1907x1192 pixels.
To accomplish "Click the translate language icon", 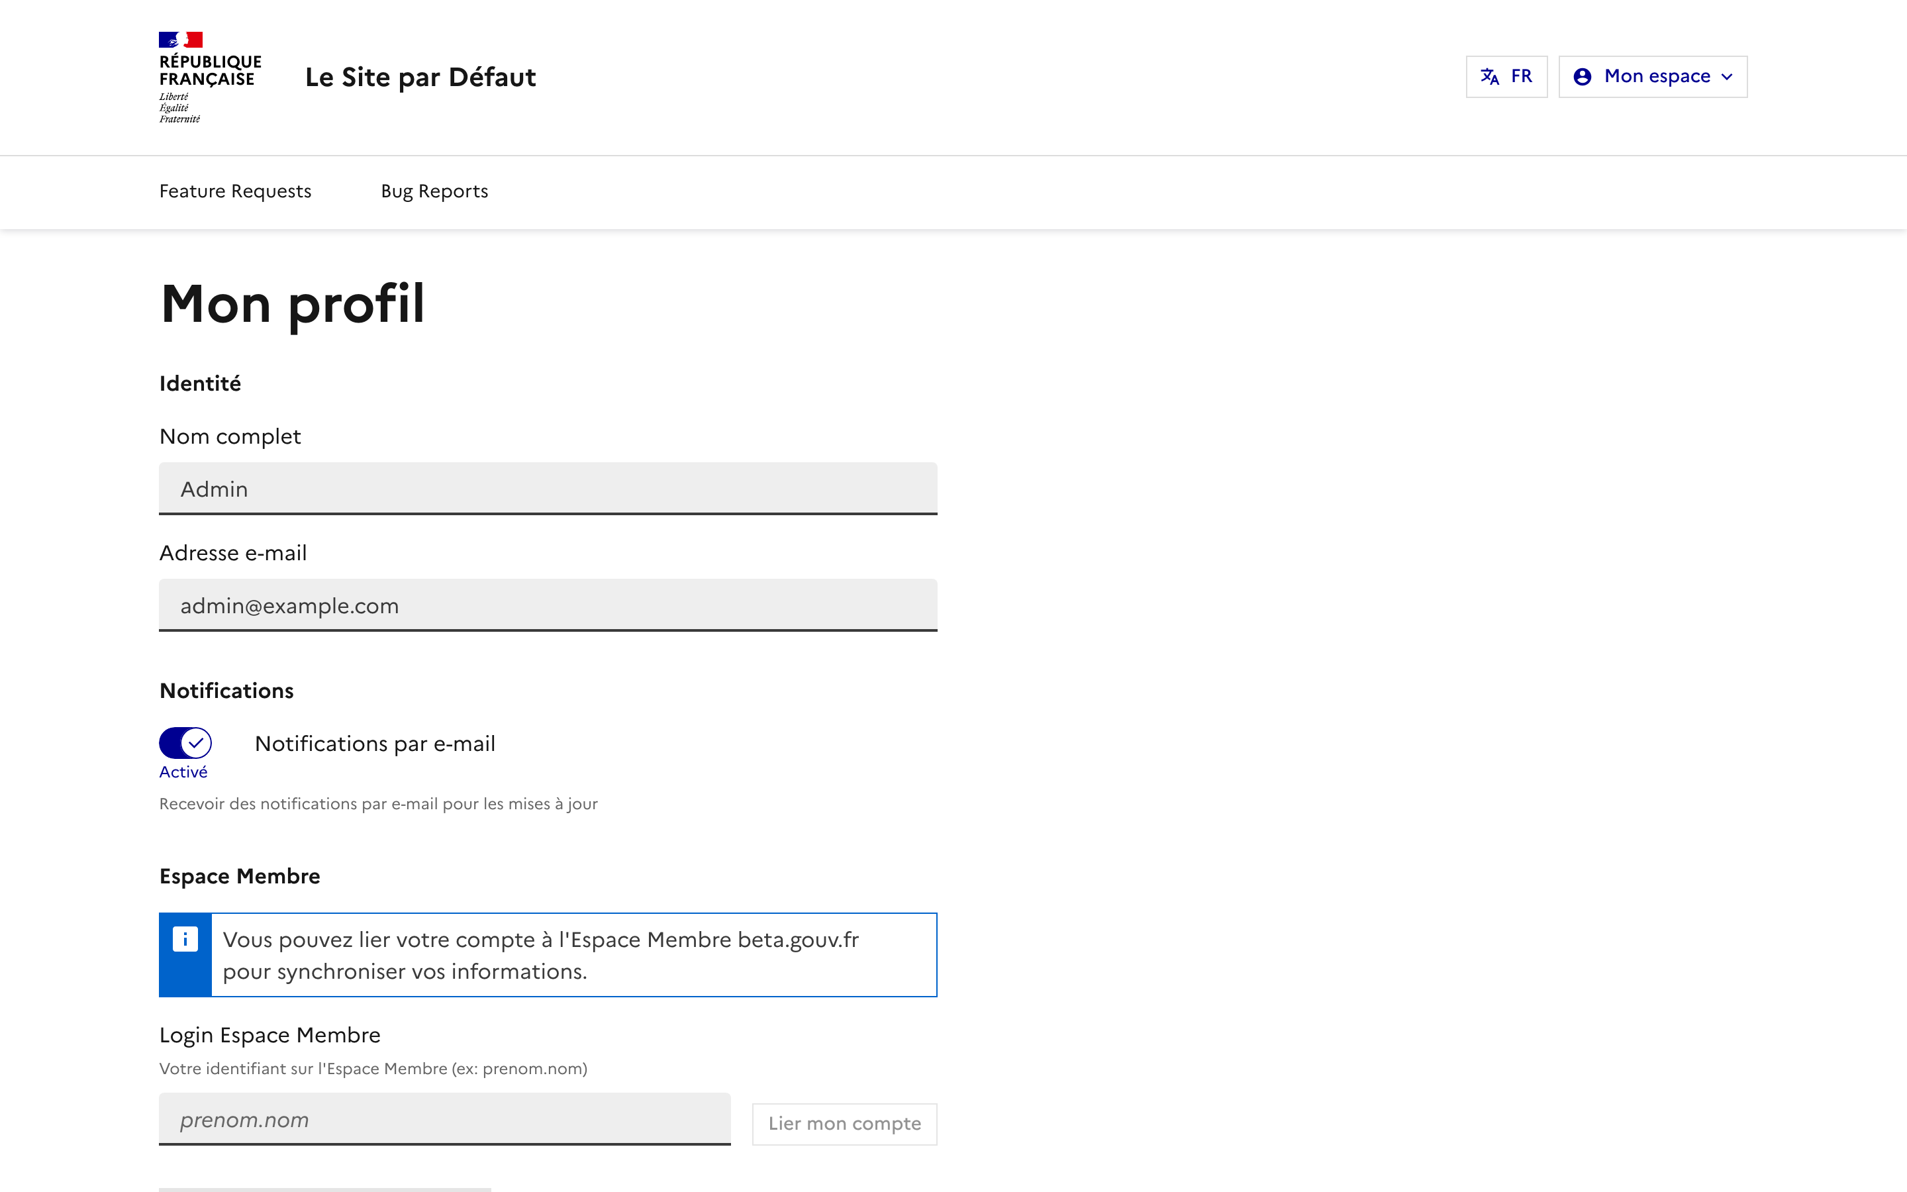I will click(x=1489, y=76).
